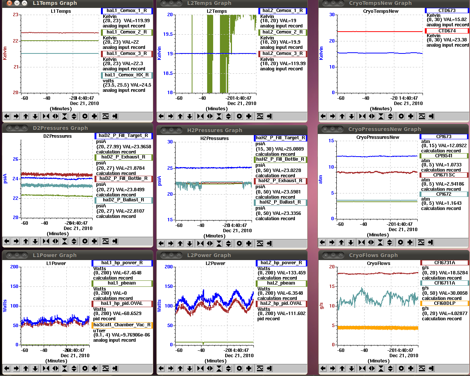Pan right in L1Temps Graph toolbar
470x376 pixels.
pyautogui.click(x=16, y=116)
